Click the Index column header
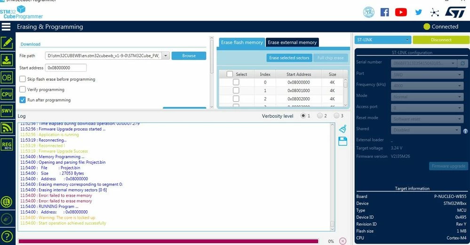Viewport: 470px width, 245px height. 265,74
